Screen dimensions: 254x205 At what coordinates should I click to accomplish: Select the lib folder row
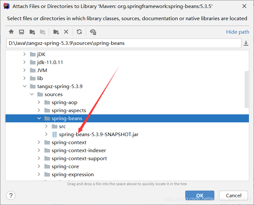pos(127,78)
